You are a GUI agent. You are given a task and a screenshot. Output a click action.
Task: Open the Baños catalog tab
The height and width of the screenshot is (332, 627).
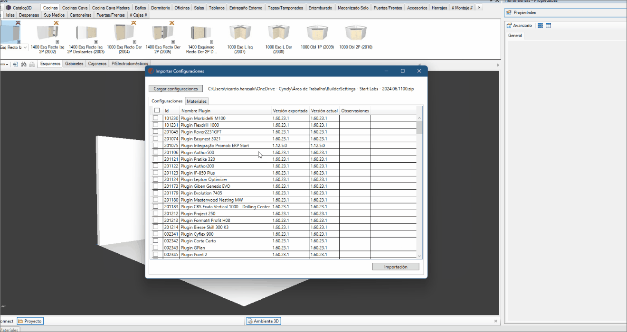[140, 8]
